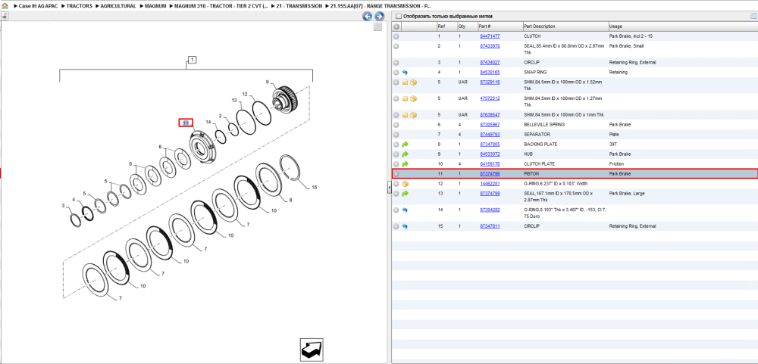The image size is (758, 364).
Task: Open part number 87433970 link
Action: pyautogui.click(x=490, y=46)
